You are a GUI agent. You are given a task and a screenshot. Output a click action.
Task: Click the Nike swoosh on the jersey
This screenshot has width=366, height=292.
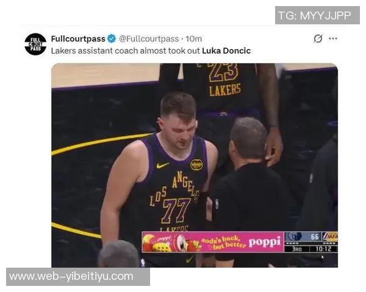(163, 165)
